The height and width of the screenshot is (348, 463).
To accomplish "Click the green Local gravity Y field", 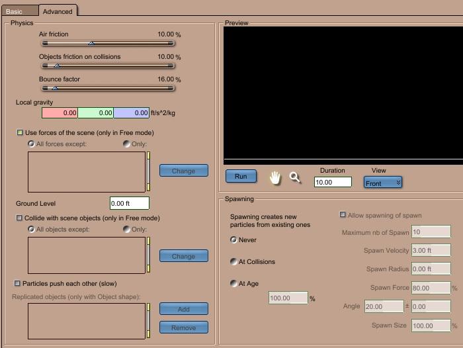I will [x=96, y=113].
